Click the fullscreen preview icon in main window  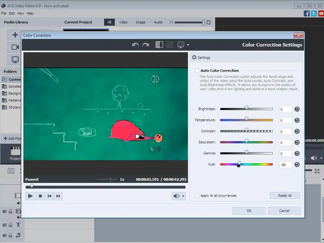pyautogui.click(x=317, y=171)
